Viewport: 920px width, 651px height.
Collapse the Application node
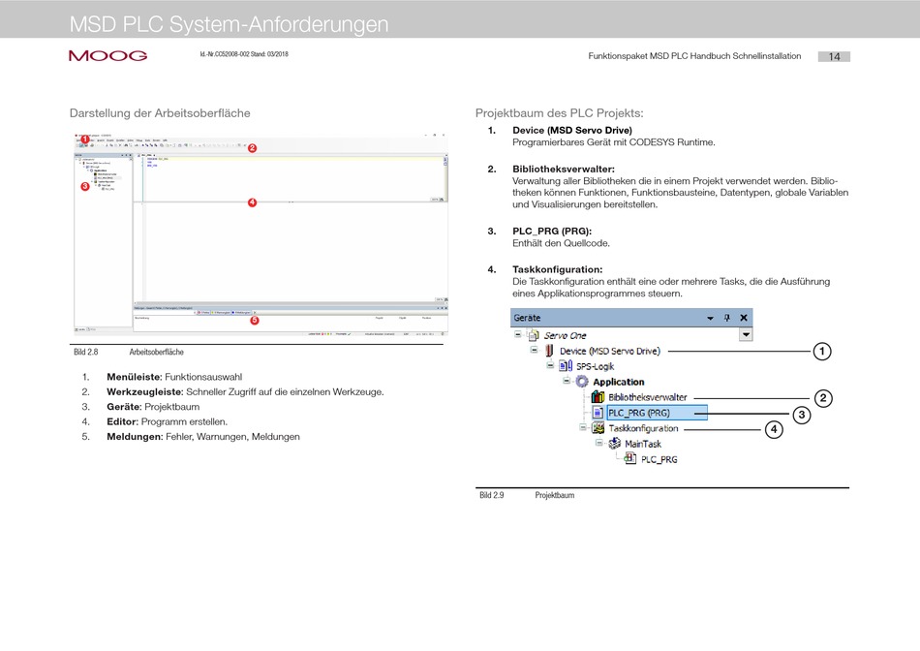click(x=567, y=381)
